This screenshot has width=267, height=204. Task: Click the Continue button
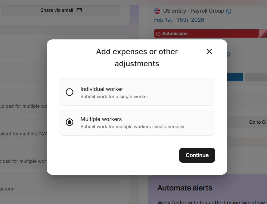[x=197, y=155]
